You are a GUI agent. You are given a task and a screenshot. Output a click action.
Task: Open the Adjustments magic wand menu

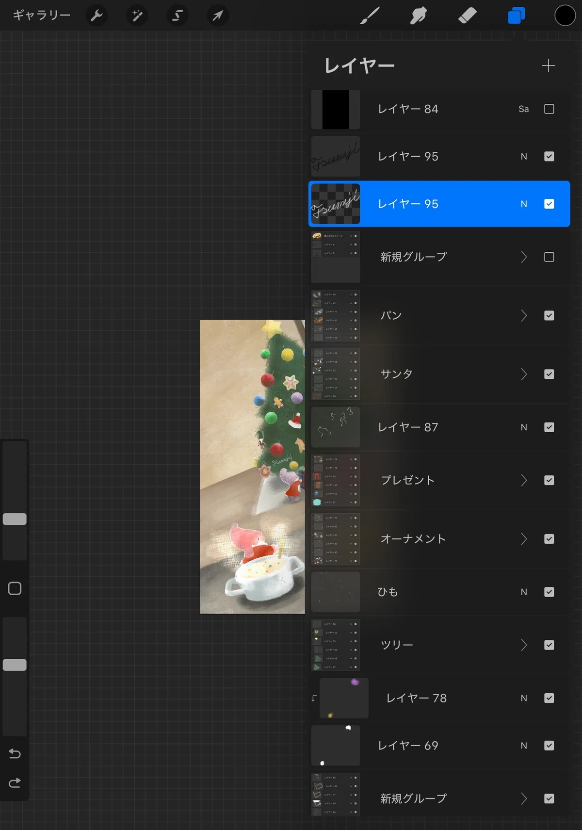[137, 16]
